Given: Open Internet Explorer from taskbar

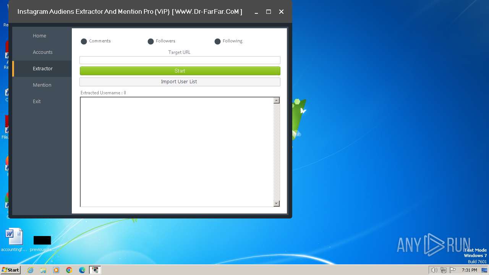Looking at the screenshot, I should tap(31, 270).
